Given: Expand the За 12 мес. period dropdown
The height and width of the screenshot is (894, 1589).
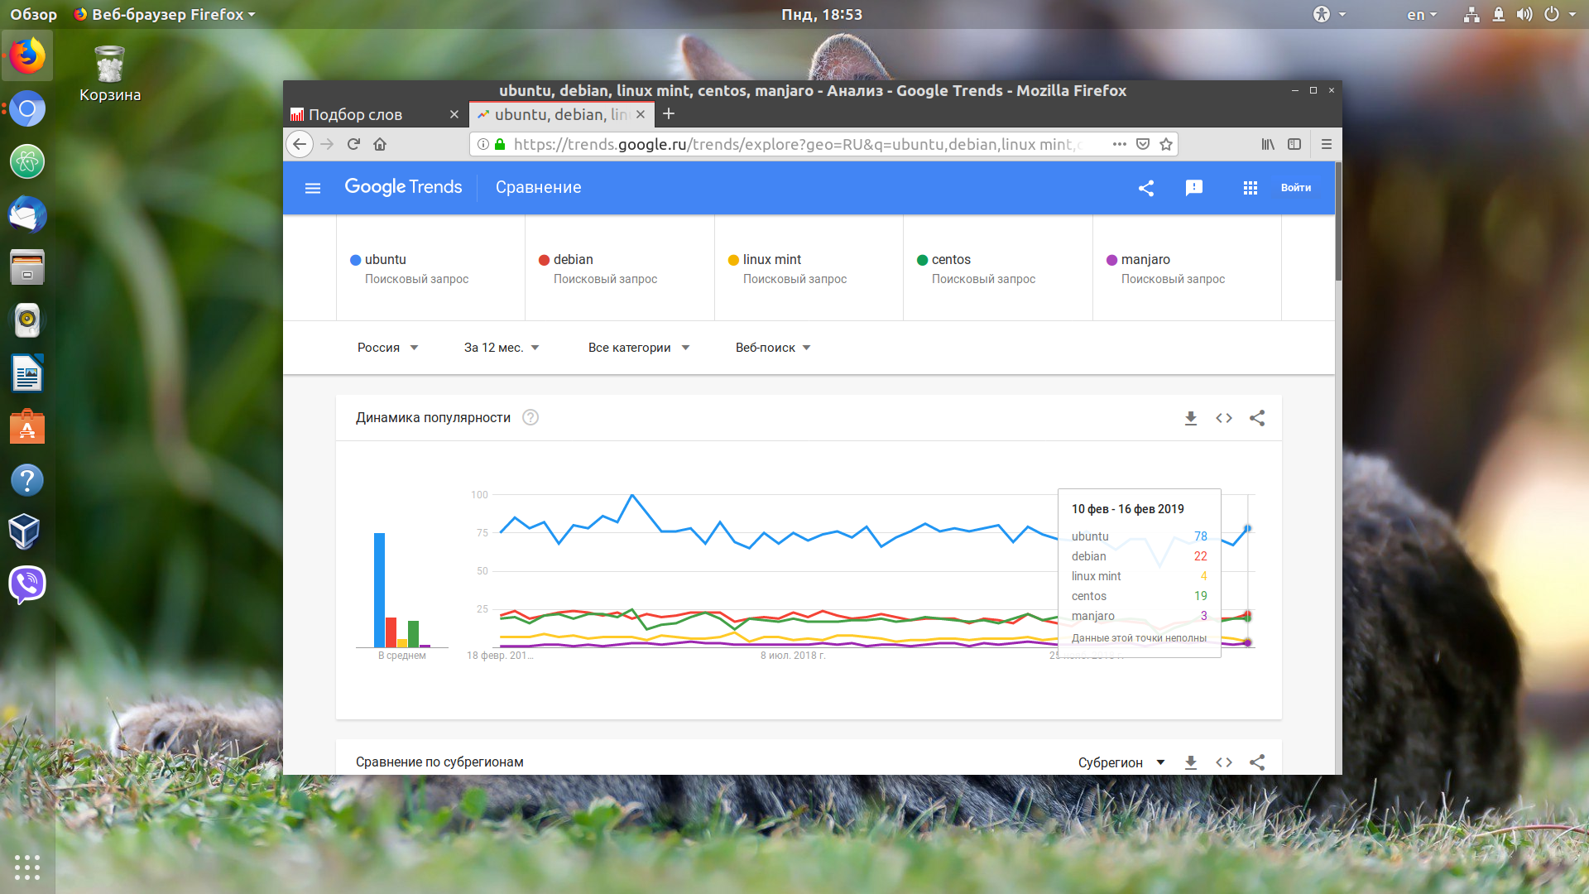Looking at the screenshot, I should coord(502,348).
